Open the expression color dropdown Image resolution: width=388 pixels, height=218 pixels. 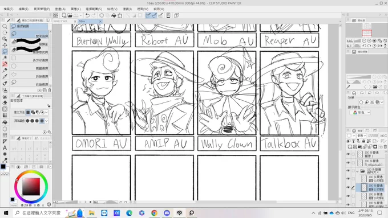360,113
